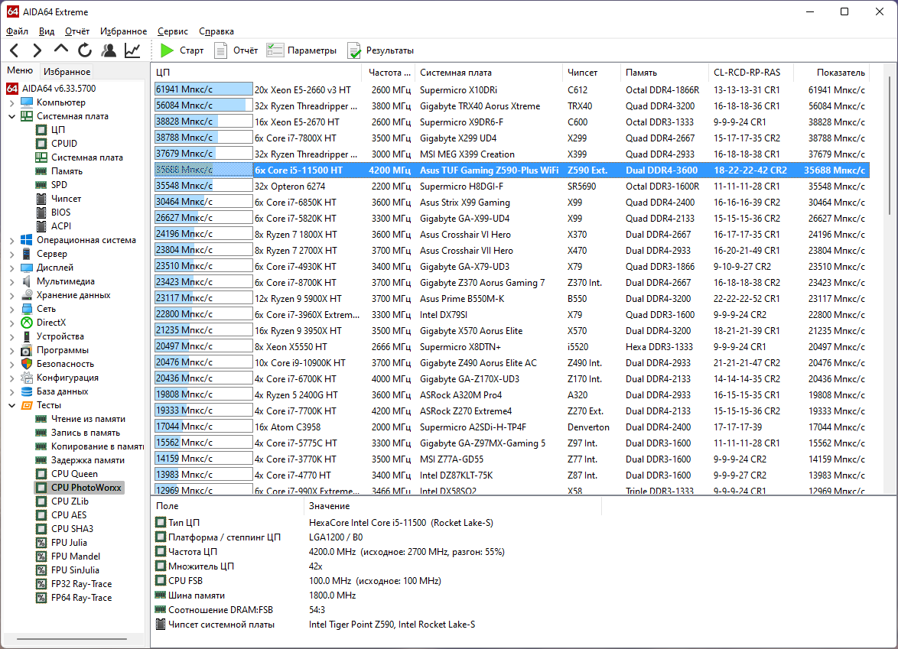Sort by the Показатель column header
This screenshot has height=649, width=898.
click(831, 73)
